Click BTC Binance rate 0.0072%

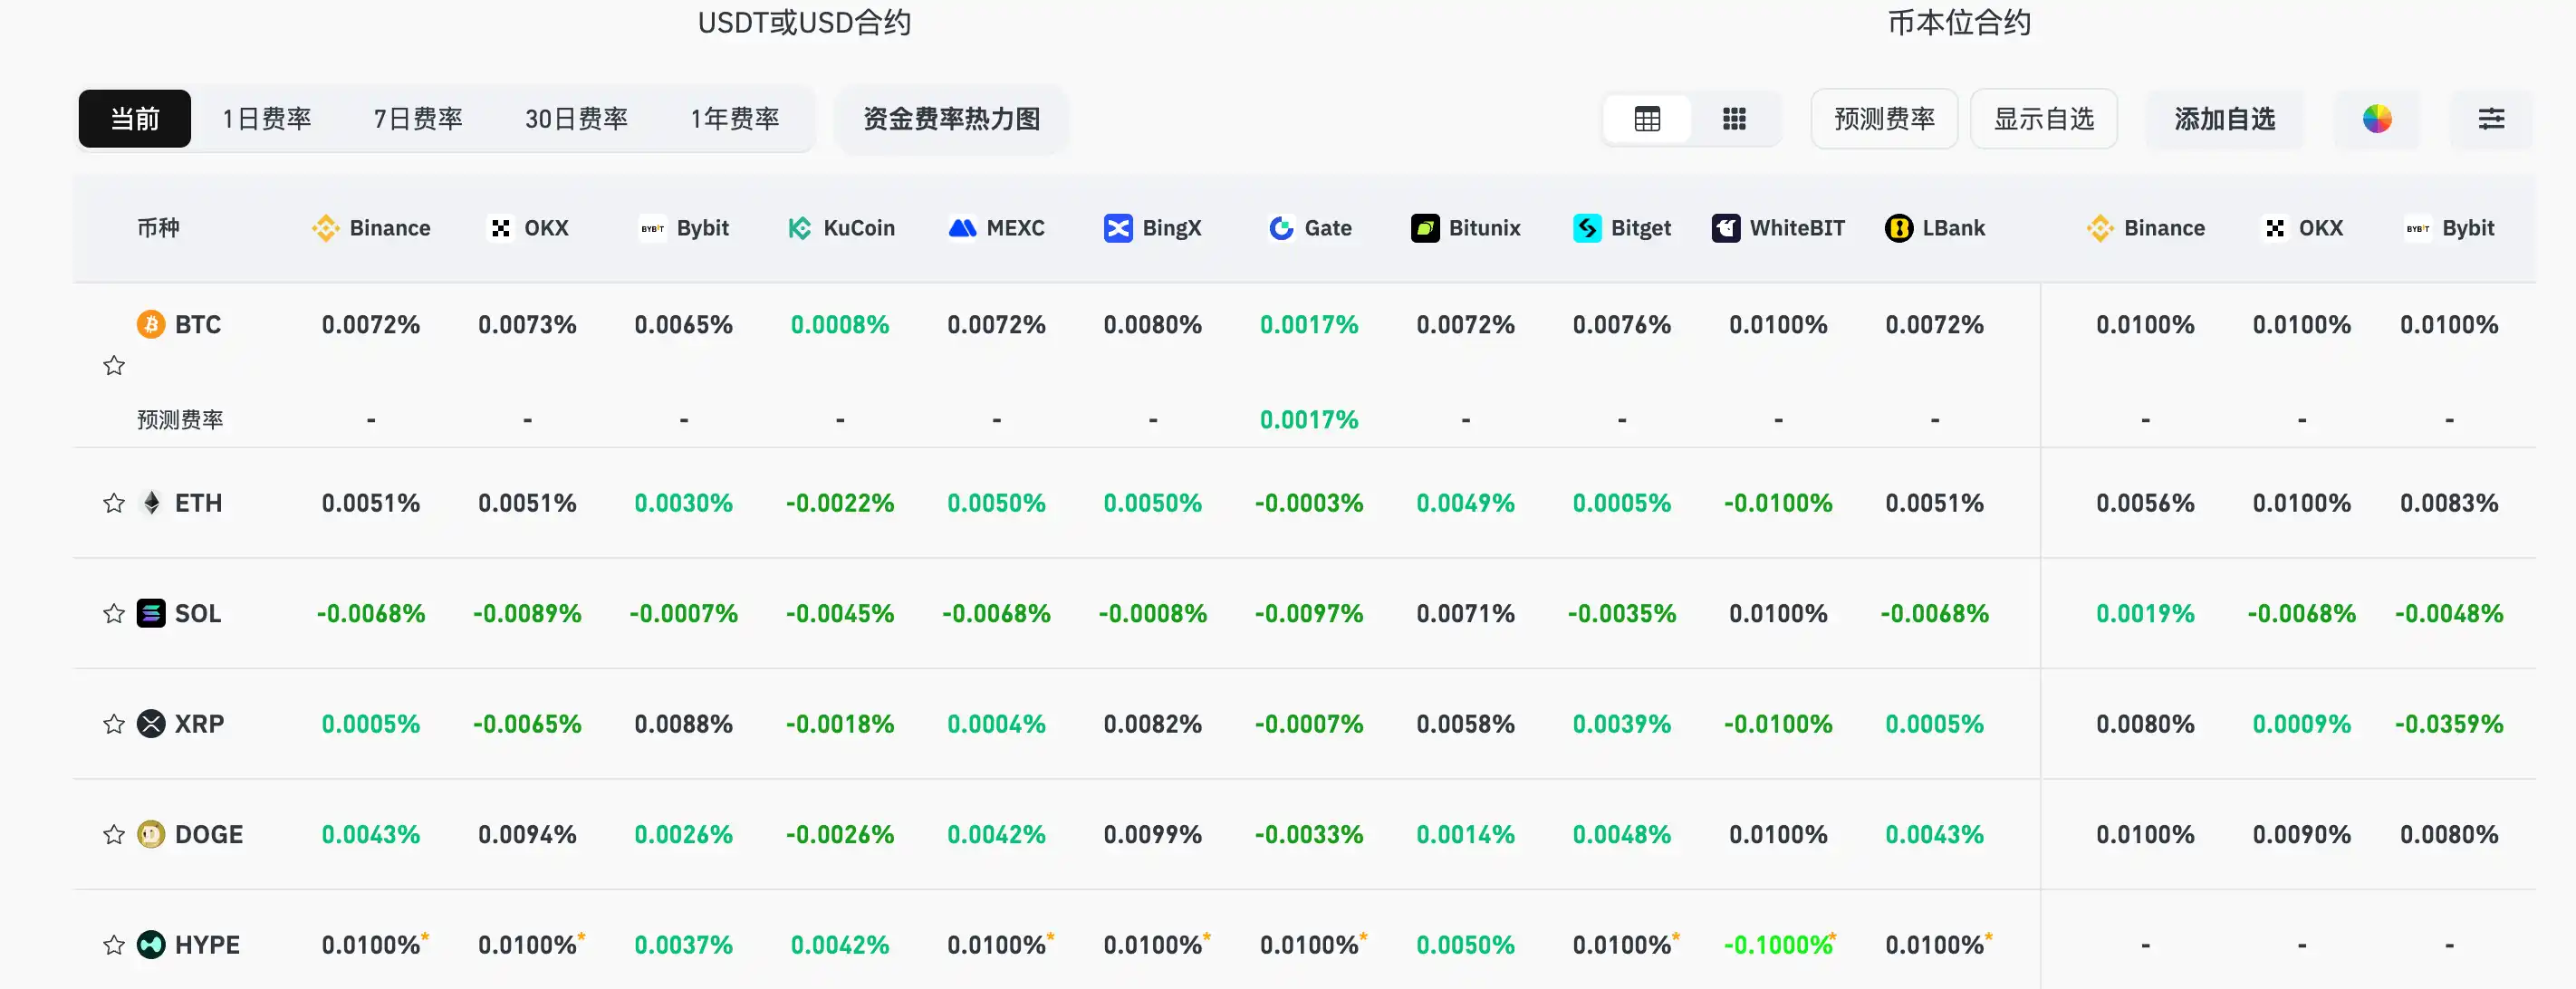(371, 325)
